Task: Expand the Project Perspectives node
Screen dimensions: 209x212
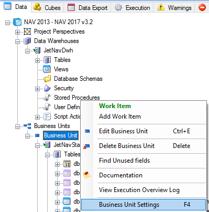Action: tap(17, 32)
